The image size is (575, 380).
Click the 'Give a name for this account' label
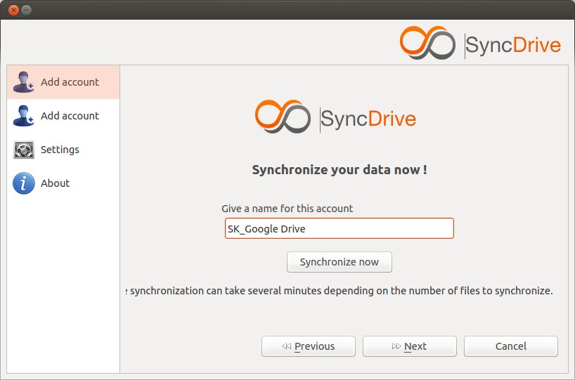coord(287,209)
